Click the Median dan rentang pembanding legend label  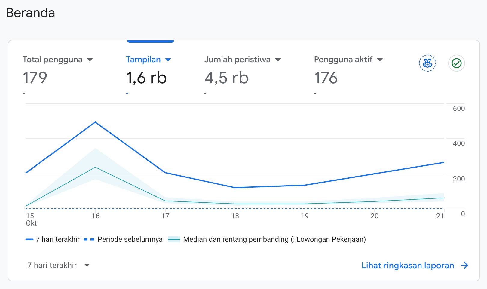274,239
